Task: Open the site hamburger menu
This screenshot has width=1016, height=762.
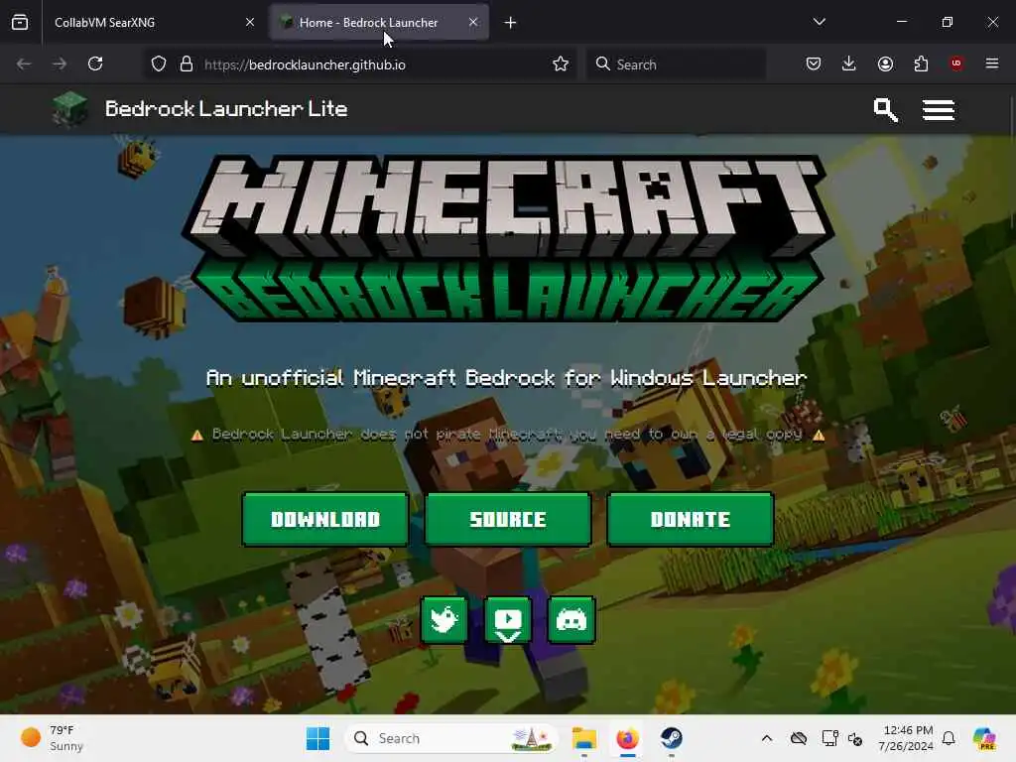Action: pyautogui.click(x=939, y=110)
